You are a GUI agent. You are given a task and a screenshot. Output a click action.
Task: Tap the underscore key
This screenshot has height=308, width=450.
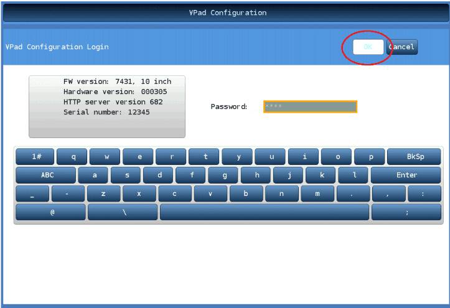(x=31, y=194)
